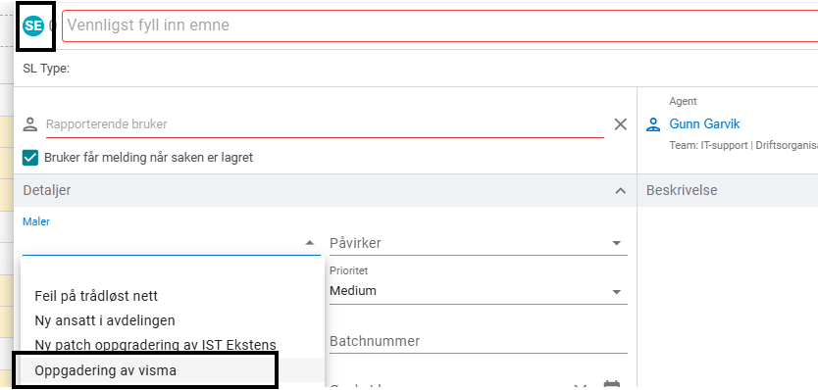Choose 'Ny patch oppgradering av IST Ekstens'
The image size is (818, 390).
[x=156, y=345]
